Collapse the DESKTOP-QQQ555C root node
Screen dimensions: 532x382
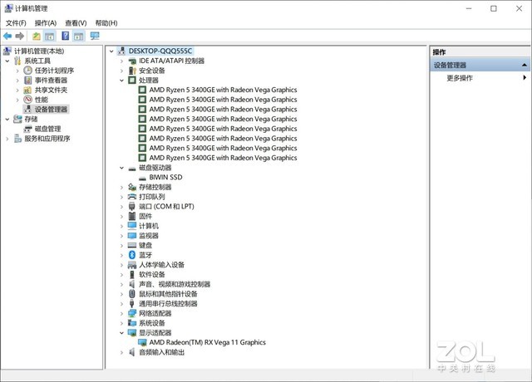pyautogui.click(x=111, y=51)
